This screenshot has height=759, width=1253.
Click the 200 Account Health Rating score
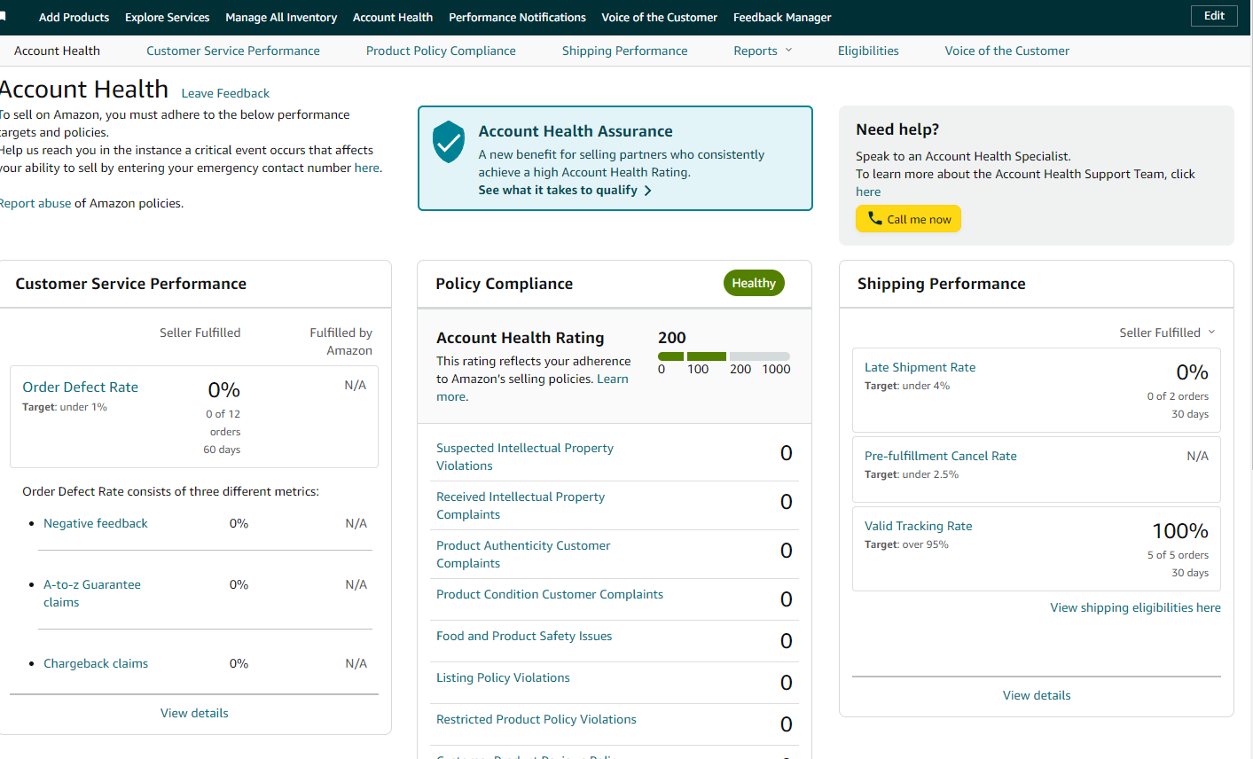(x=672, y=338)
